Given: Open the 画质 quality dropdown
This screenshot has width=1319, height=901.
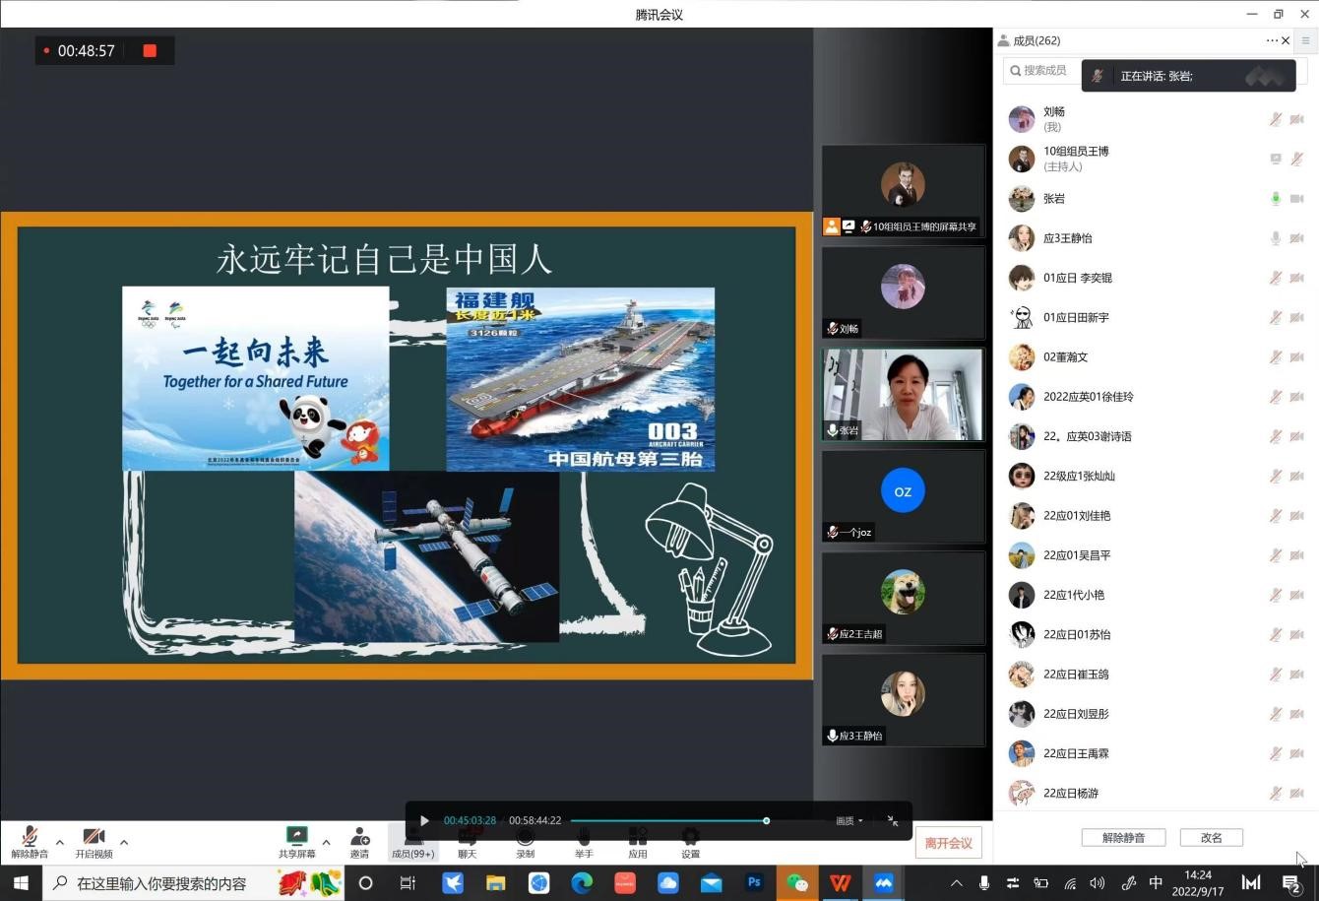Looking at the screenshot, I should 849,820.
